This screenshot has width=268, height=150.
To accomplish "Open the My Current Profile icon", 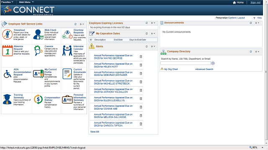I will 38,74.
